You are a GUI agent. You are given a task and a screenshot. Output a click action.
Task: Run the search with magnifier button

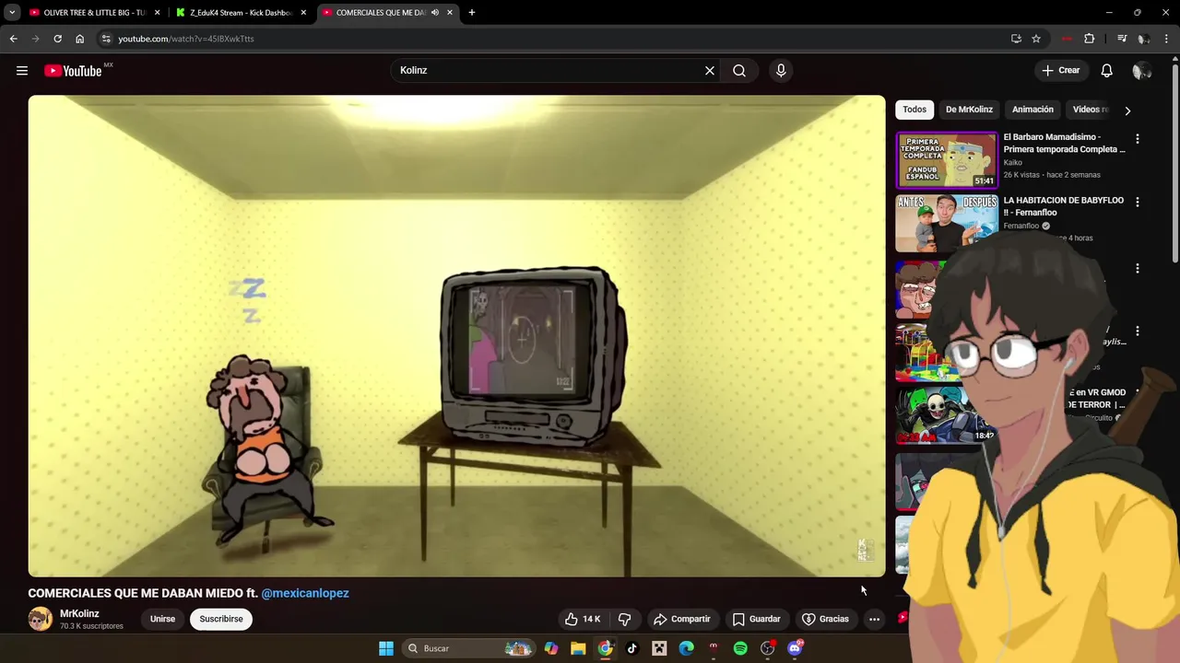click(739, 70)
